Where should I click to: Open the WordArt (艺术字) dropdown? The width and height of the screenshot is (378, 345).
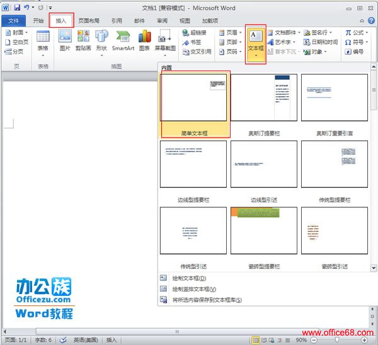282,42
